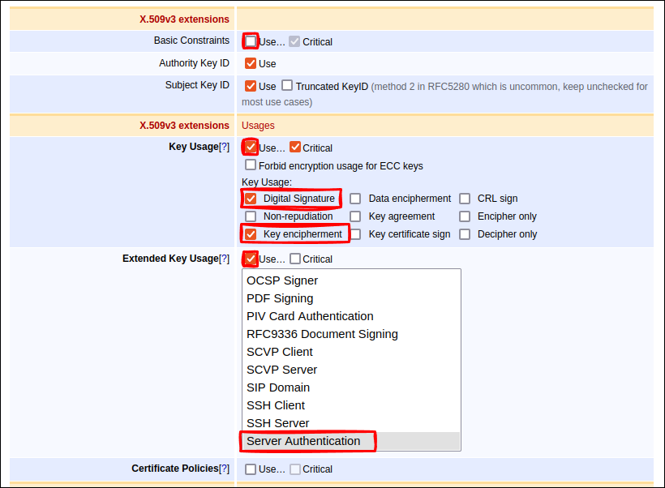Screen dimensions: 665x488
Task: Uncheck the Authority Key ID Use checkbox
Action: (251, 63)
